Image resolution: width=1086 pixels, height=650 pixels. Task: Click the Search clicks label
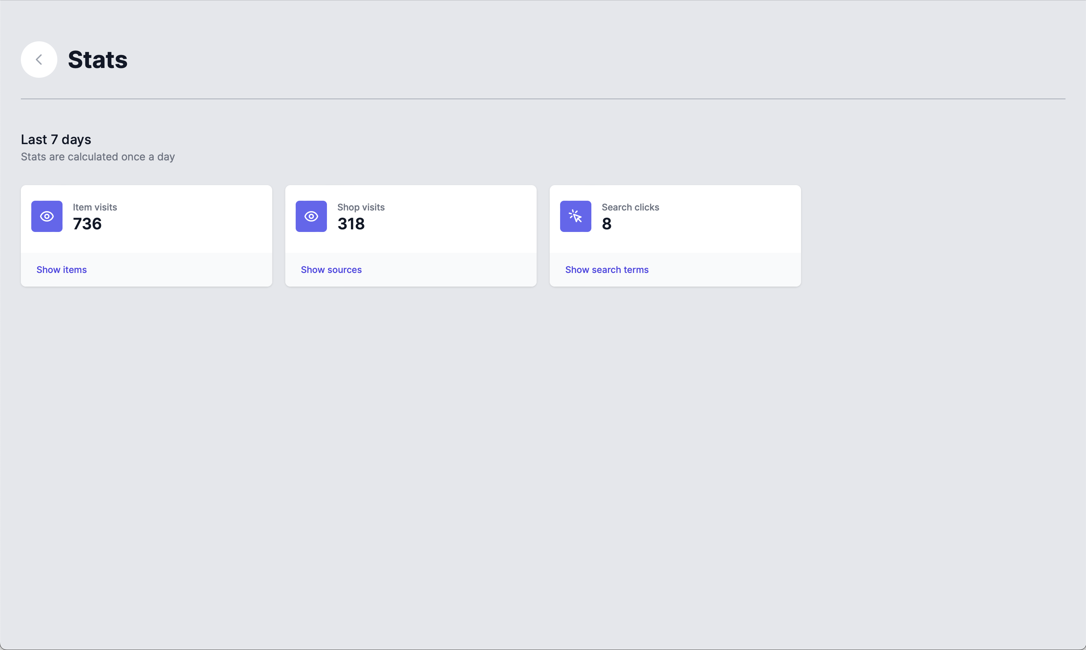point(630,207)
